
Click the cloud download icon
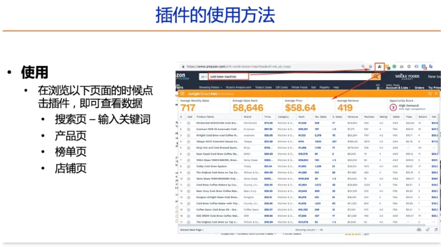(x=419, y=230)
